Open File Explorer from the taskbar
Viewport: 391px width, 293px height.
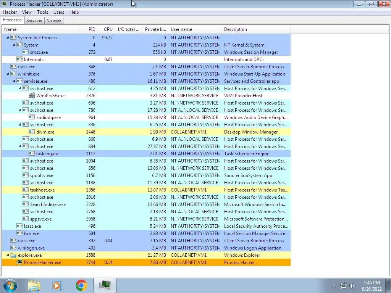click(34, 285)
